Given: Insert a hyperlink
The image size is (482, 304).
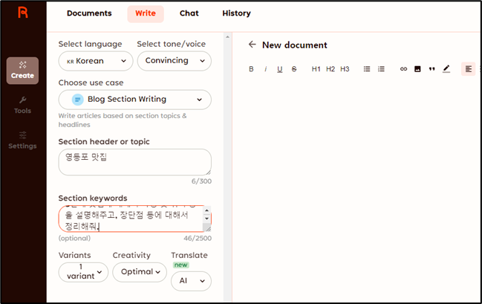Looking at the screenshot, I should 403,69.
